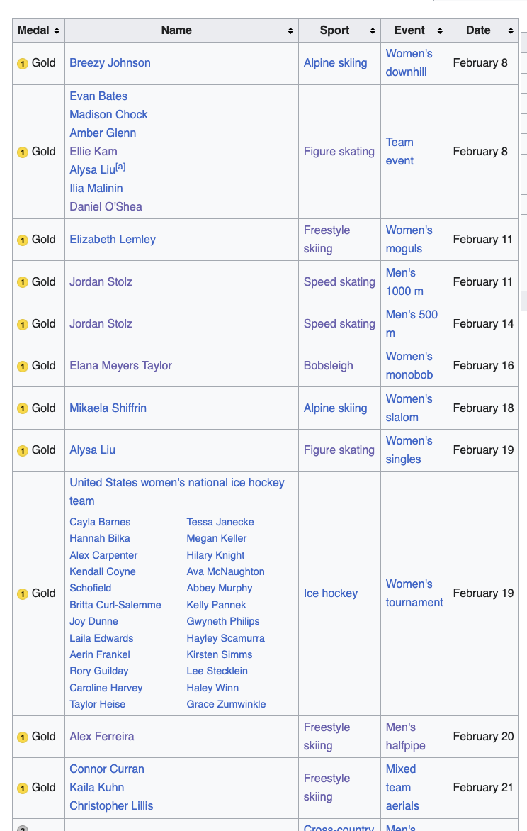Open Men's halfpipe event link

(x=406, y=737)
